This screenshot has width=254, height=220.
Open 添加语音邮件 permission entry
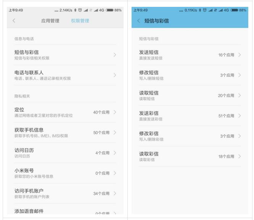tap(65, 209)
